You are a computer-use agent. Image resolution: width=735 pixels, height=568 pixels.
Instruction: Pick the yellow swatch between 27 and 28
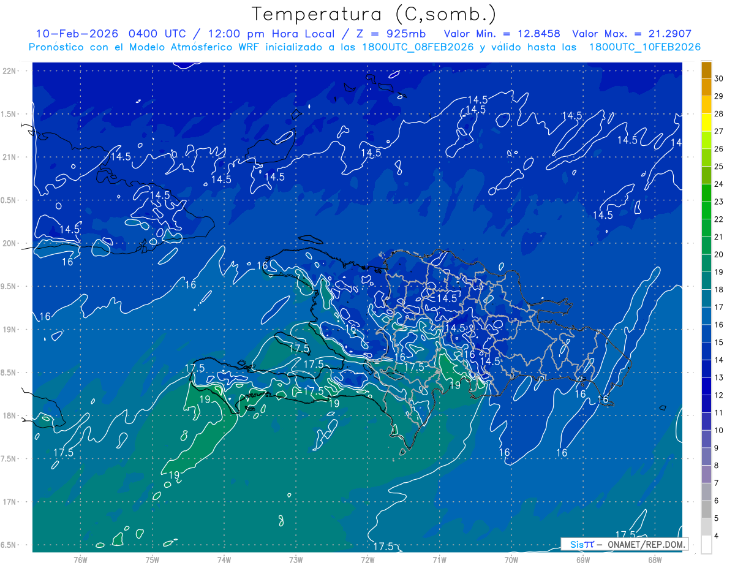pyautogui.click(x=706, y=122)
